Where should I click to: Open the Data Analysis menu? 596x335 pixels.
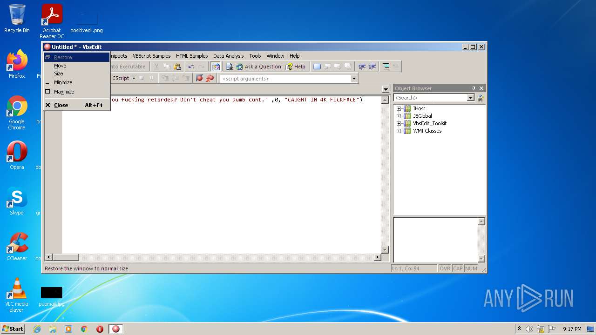click(x=228, y=56)
